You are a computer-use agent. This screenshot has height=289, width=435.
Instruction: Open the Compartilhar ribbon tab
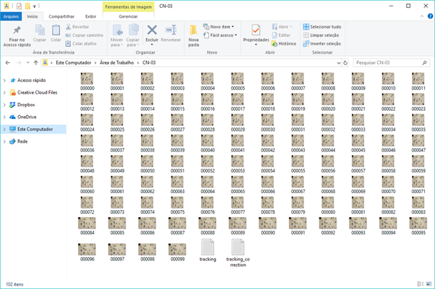click(61, 17)
